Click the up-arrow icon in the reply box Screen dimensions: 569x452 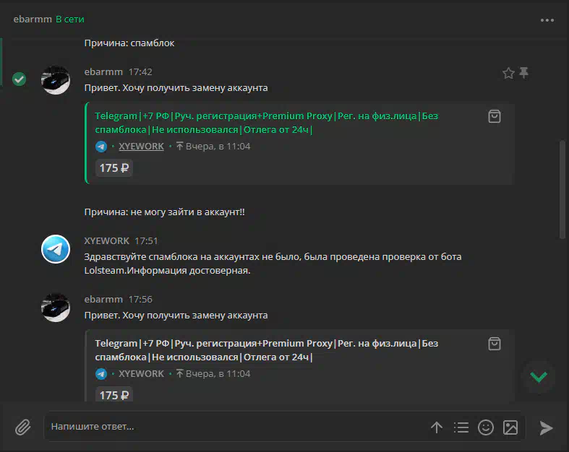(x=437, y=427)
